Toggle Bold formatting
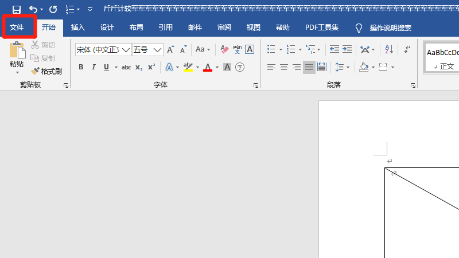The width and height of the screenshot is (459, 258). [81, 67]
